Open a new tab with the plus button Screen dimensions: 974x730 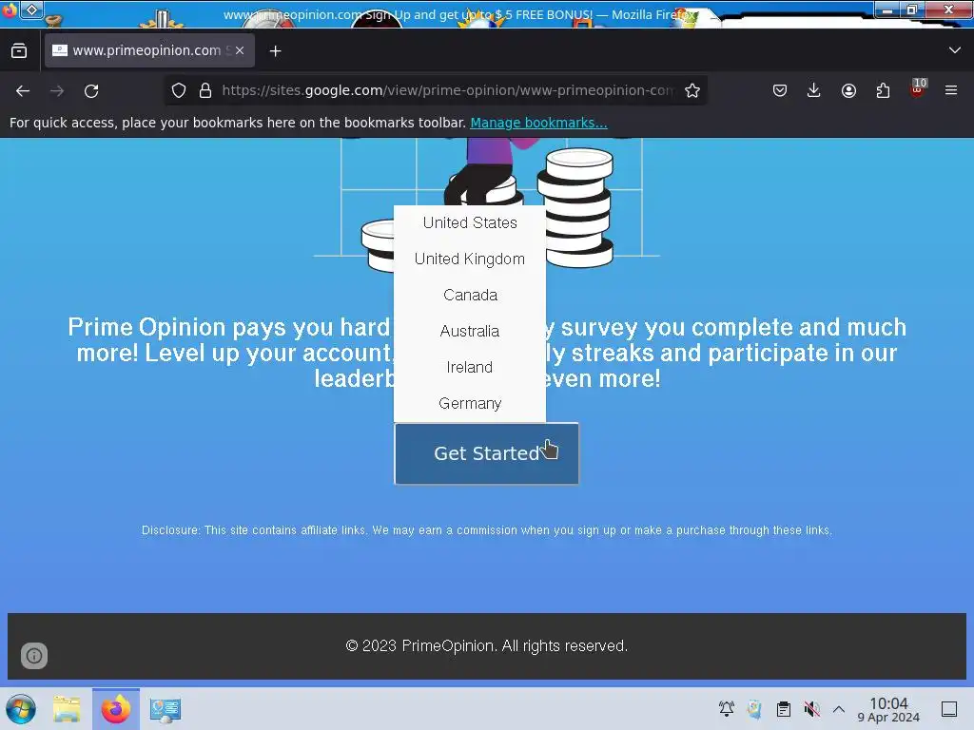pos(275,51)
